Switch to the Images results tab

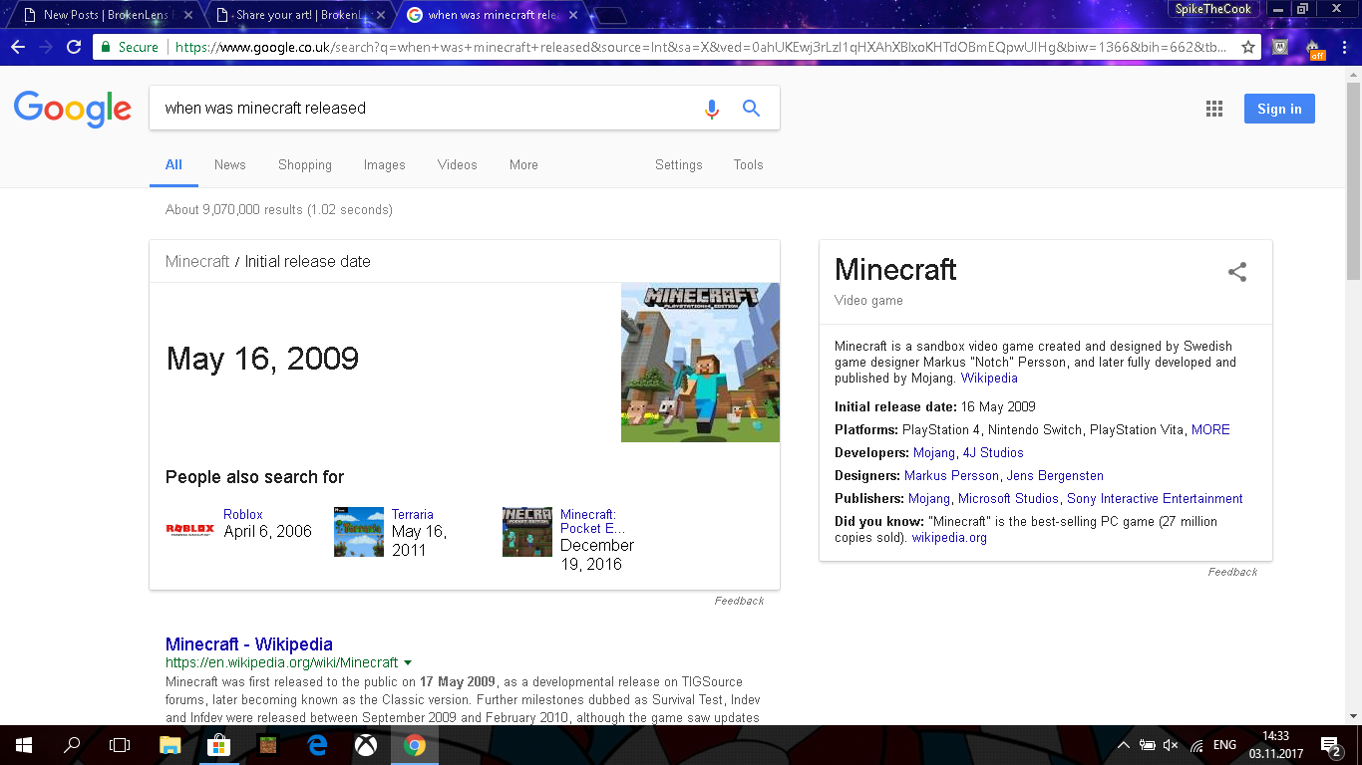[385, 165]
